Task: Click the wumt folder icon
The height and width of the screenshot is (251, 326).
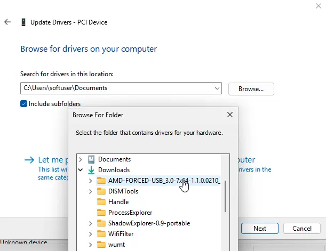Action: point(101,245)
